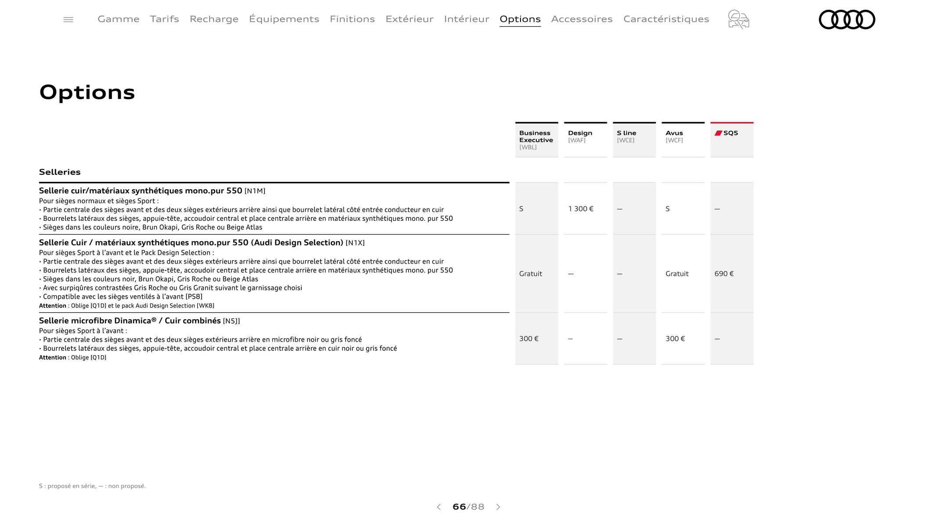The image size is (937, 527).
Task: Click 'Sièges dans les couleurs noire, Brun Okapi' line
Action: tap(151, 227)
